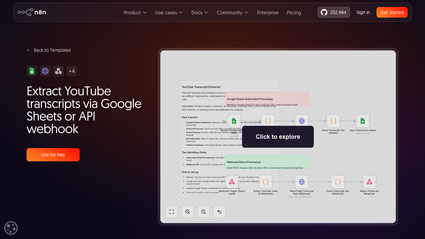Zoom in on the workflow canvas
Viewport: 425px width, 239px height.
pyautogui.click(x=188, y=212)
